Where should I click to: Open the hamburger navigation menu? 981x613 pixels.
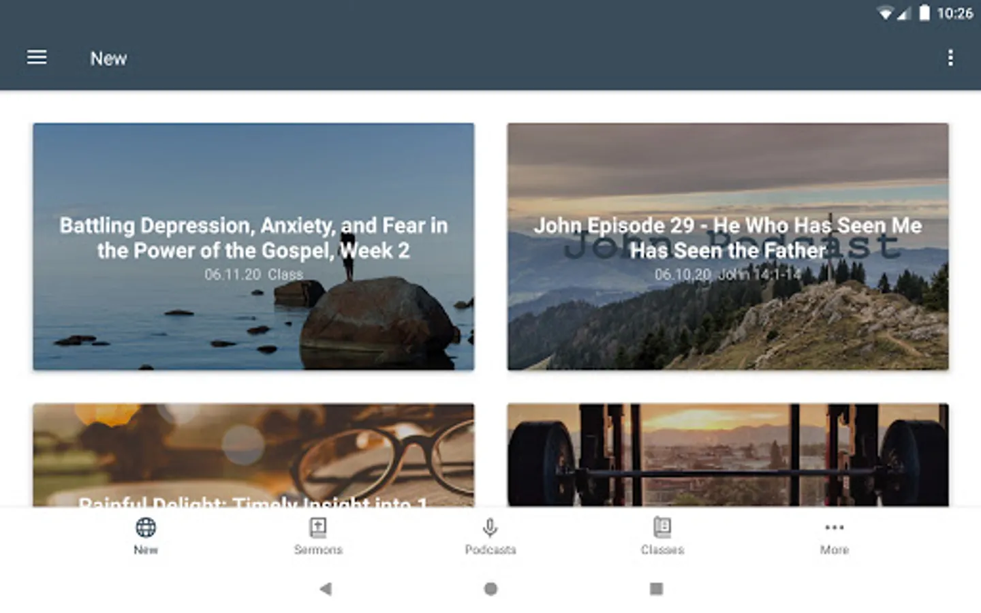(37, 58)
